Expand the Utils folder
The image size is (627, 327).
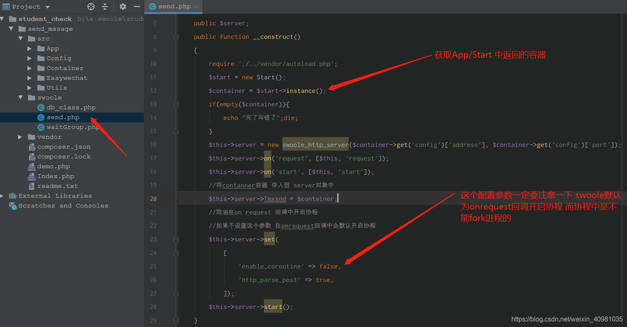pos(30,88)
